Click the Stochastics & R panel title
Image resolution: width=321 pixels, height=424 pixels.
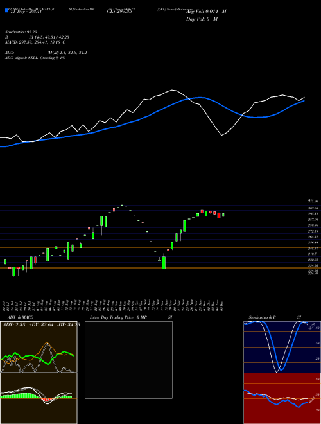tap(263, 317)
